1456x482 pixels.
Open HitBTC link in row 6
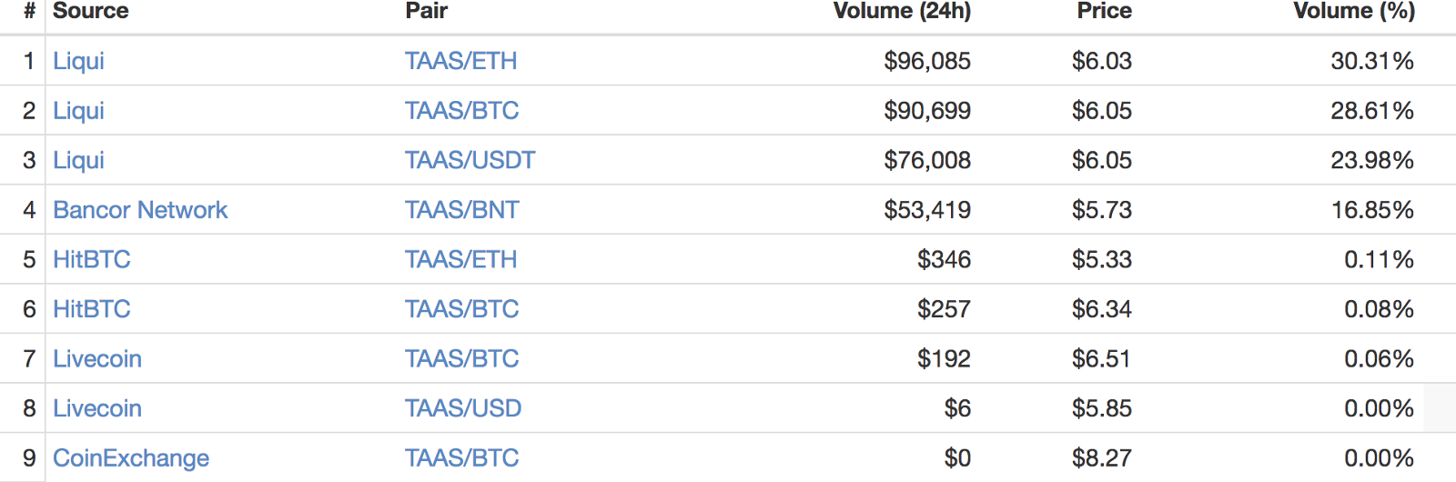pyautogui.click(x=91, y=309)
